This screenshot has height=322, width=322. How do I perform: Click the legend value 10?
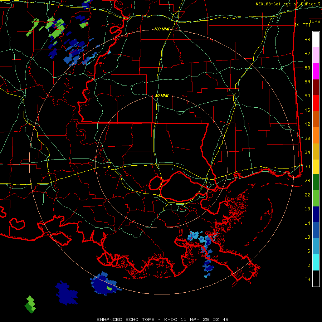click(x=307, y=237)
